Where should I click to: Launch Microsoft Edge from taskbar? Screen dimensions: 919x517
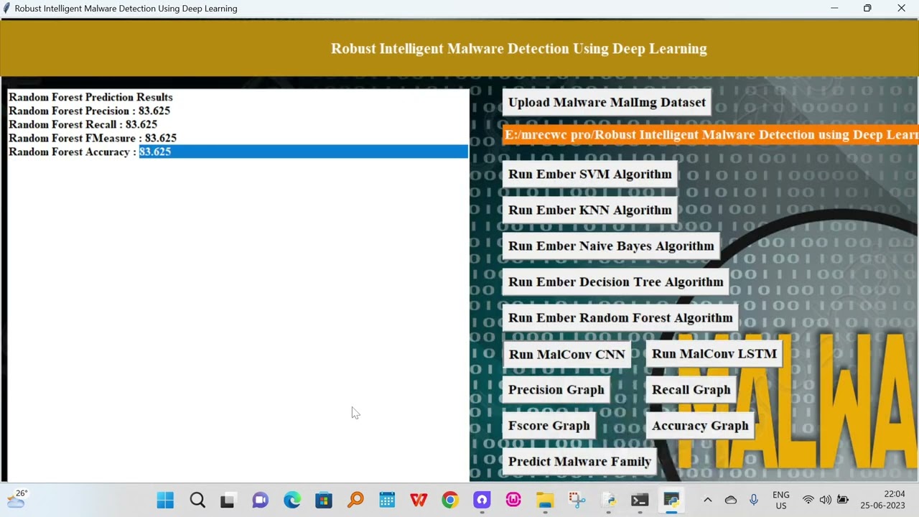pyautogui.click(x=292, y=500)
